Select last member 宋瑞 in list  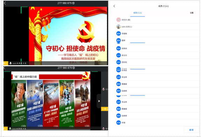pyautogui.click(x=157, y=123)
